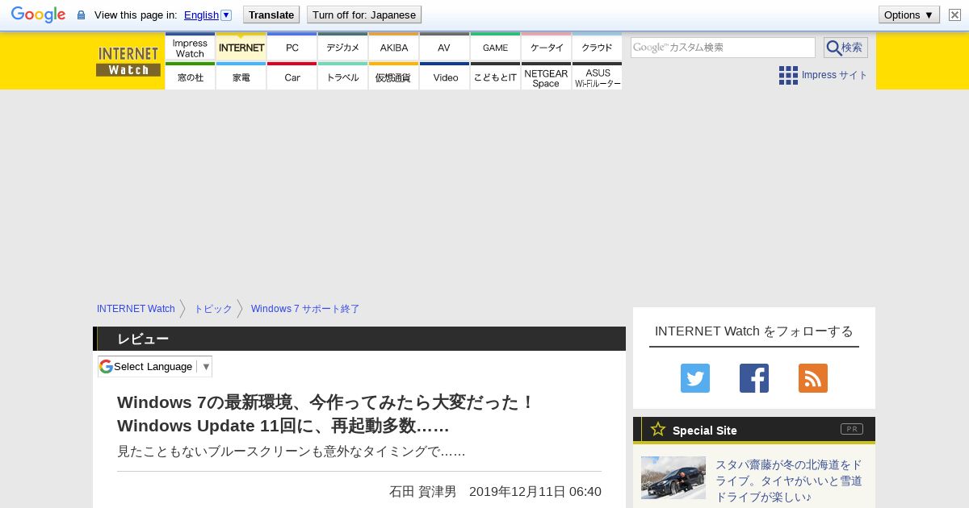Open the Video nav tab
Image resolution: width=969 pixels, height=508 pixels.
444,77
